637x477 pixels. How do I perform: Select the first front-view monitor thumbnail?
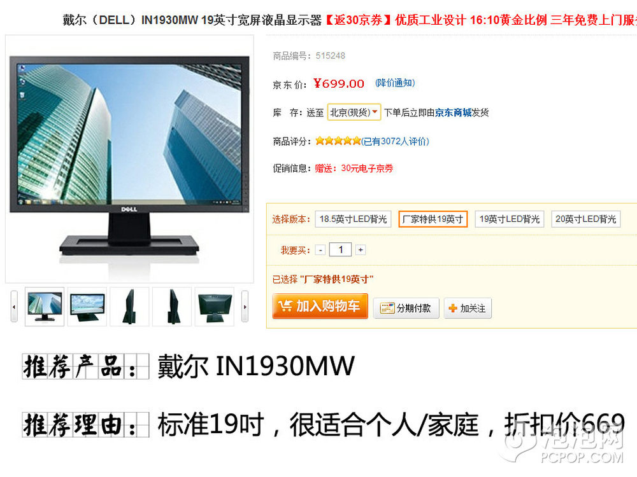point(45,307)
